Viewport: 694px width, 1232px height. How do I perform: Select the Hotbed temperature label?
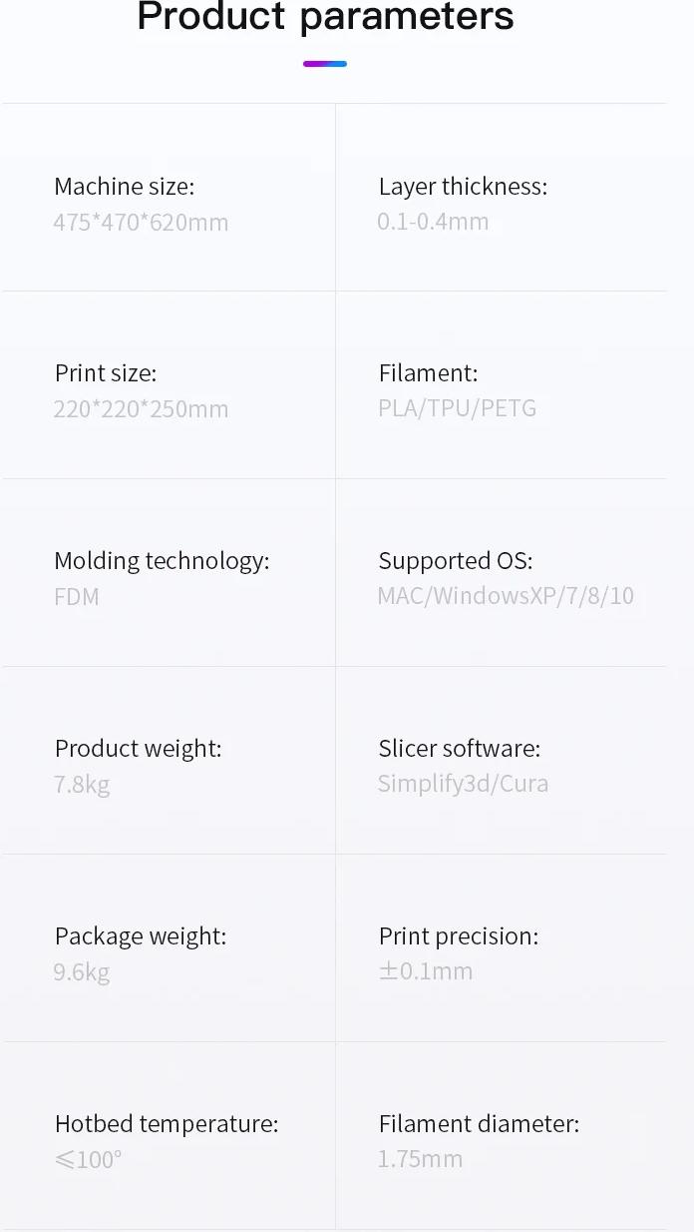[x=167, y=1124]
